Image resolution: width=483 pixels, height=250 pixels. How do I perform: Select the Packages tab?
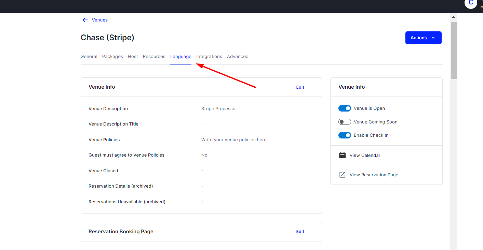point(112,56)
